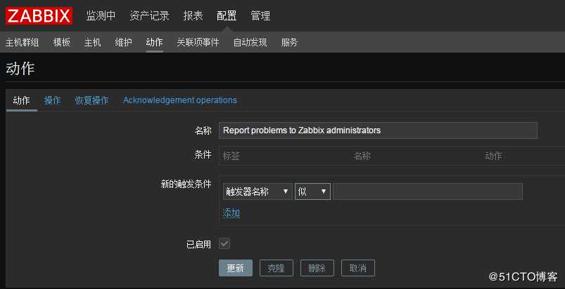Click the 动作 page heading
This screenshot has height=289, width=565.
[20, 69]
